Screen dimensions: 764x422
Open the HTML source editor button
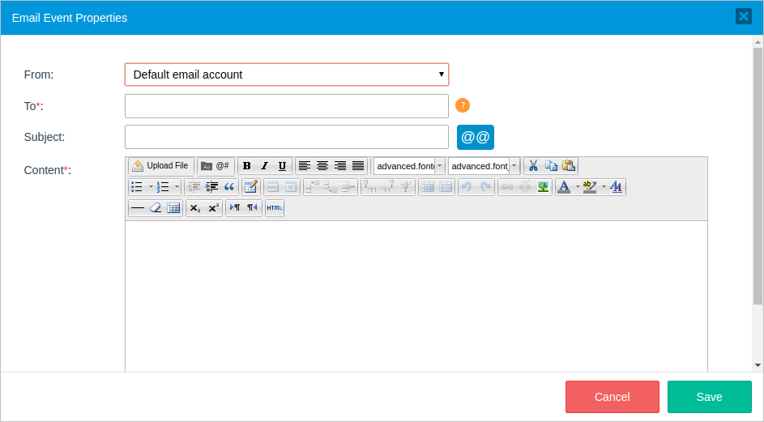275,208
